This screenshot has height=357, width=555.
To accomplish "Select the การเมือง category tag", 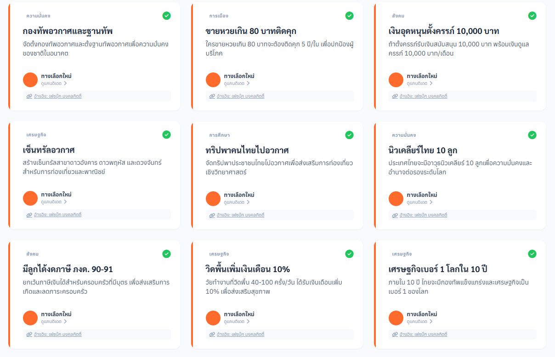I will click(218, 15).
